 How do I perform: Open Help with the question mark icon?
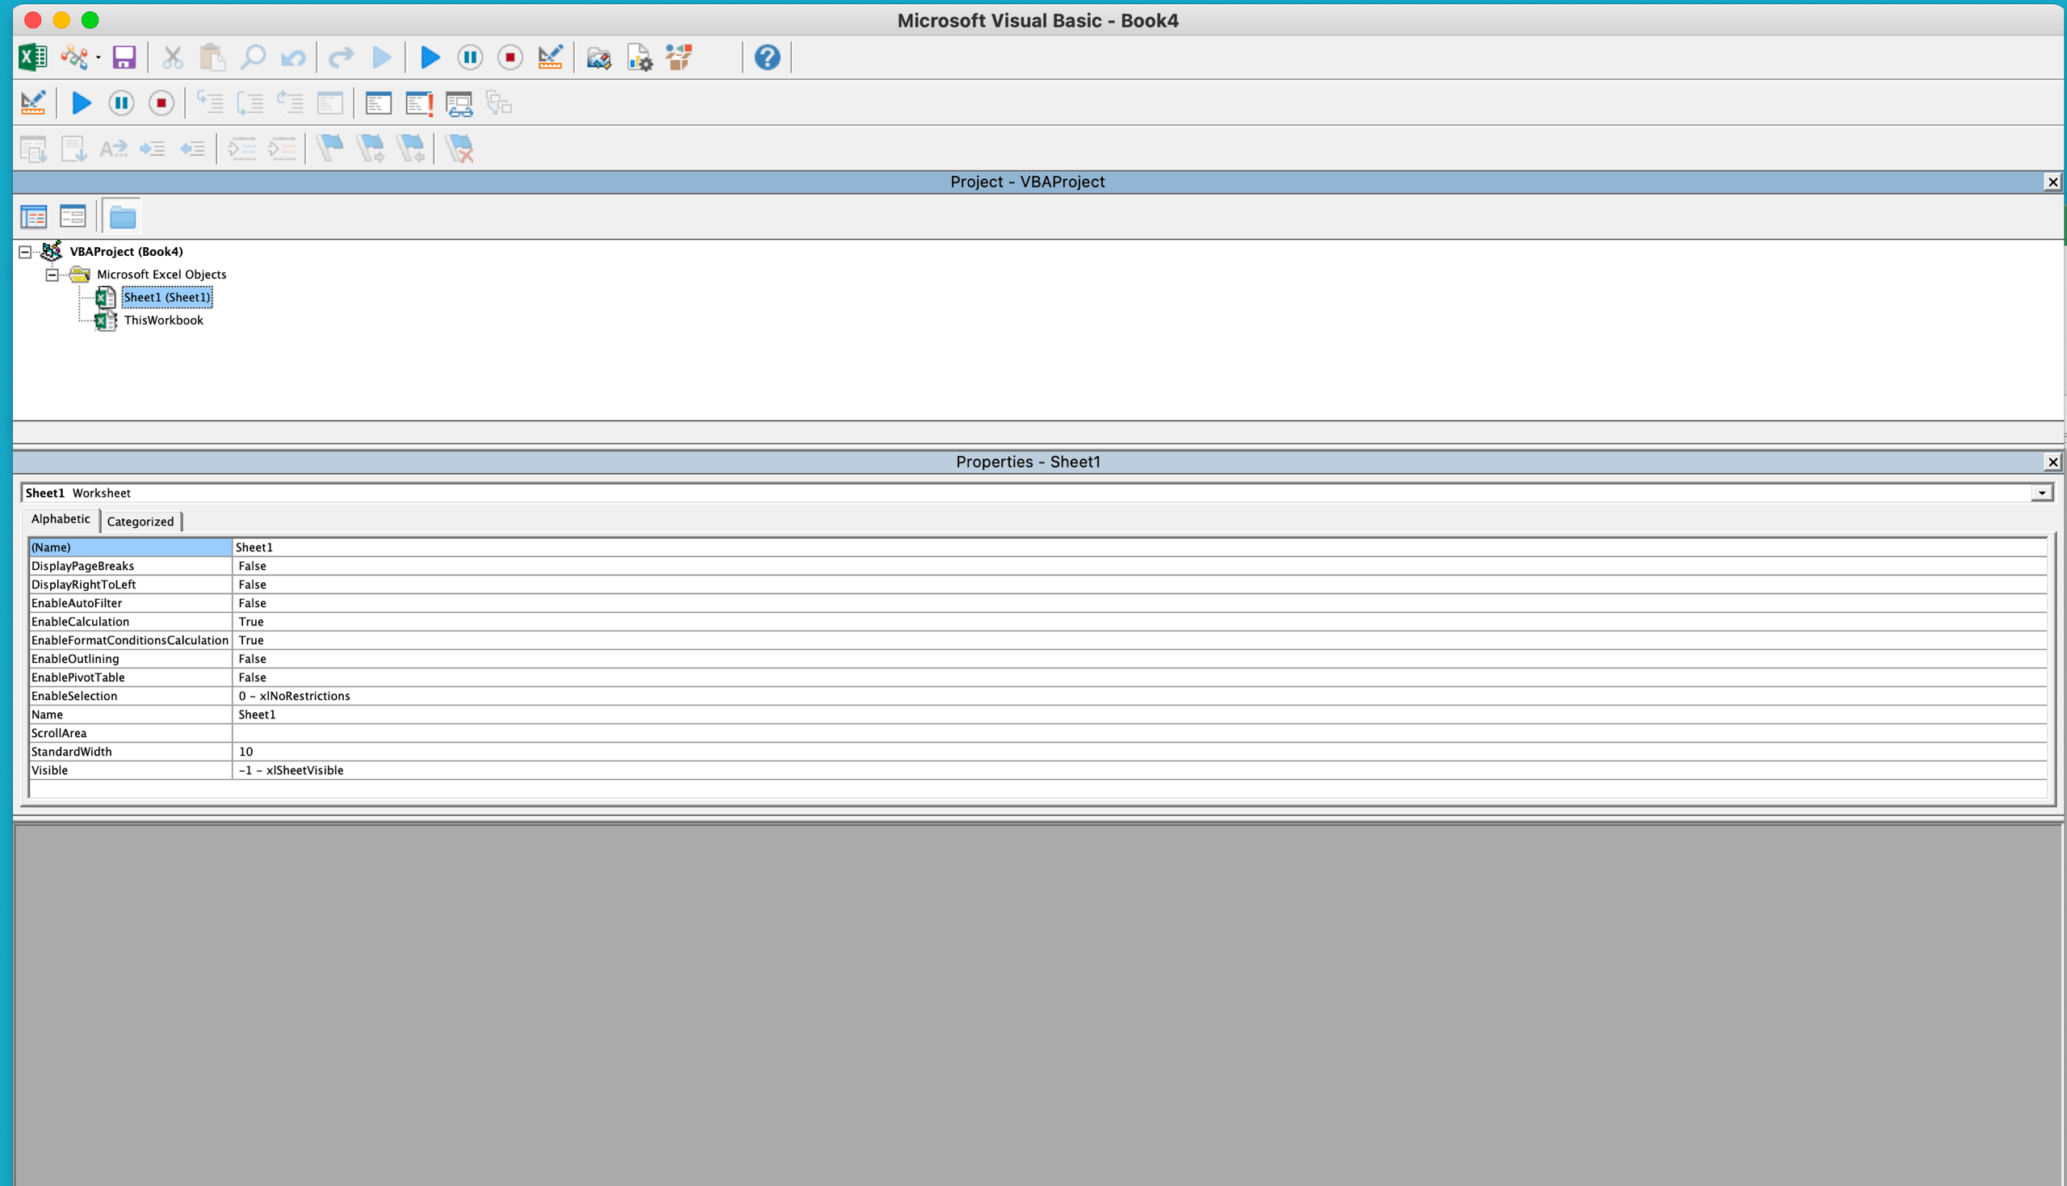point(766,57)
